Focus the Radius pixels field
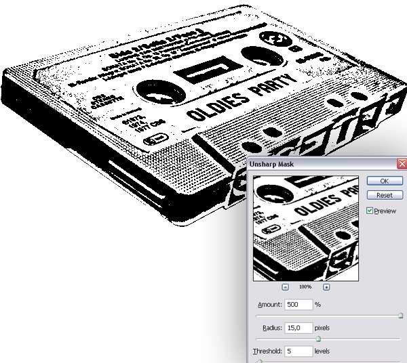 tap(298, 328)
